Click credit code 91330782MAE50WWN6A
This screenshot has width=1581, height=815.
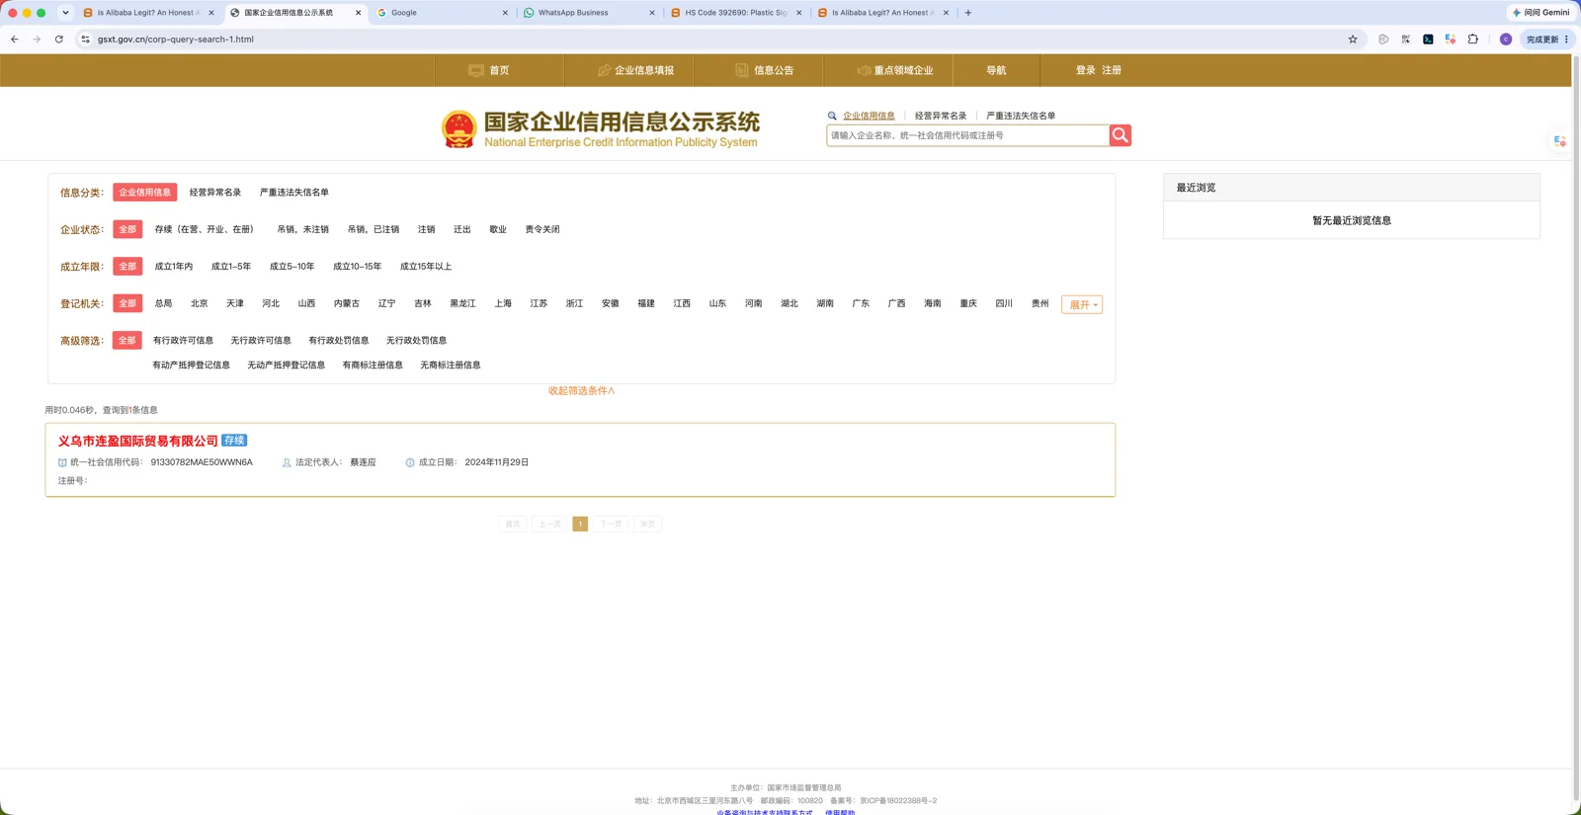pyautogui.click(x=202, y=462)
